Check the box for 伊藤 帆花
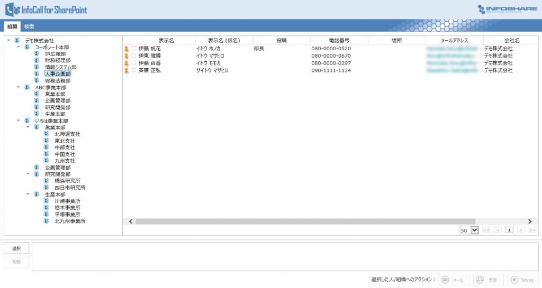542x288 pixels. [134, 49]
